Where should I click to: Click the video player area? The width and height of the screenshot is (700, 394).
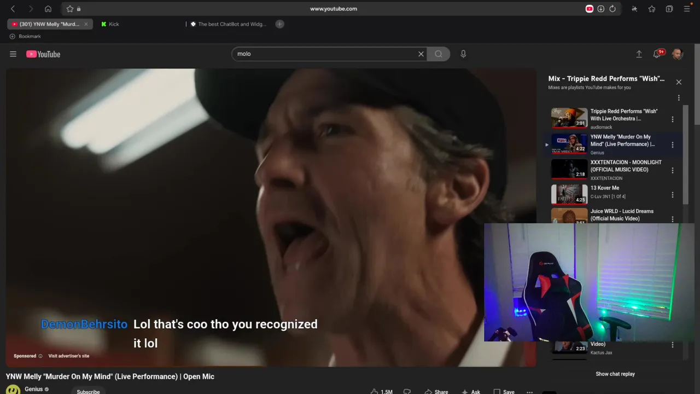click(x=272, y=217)
